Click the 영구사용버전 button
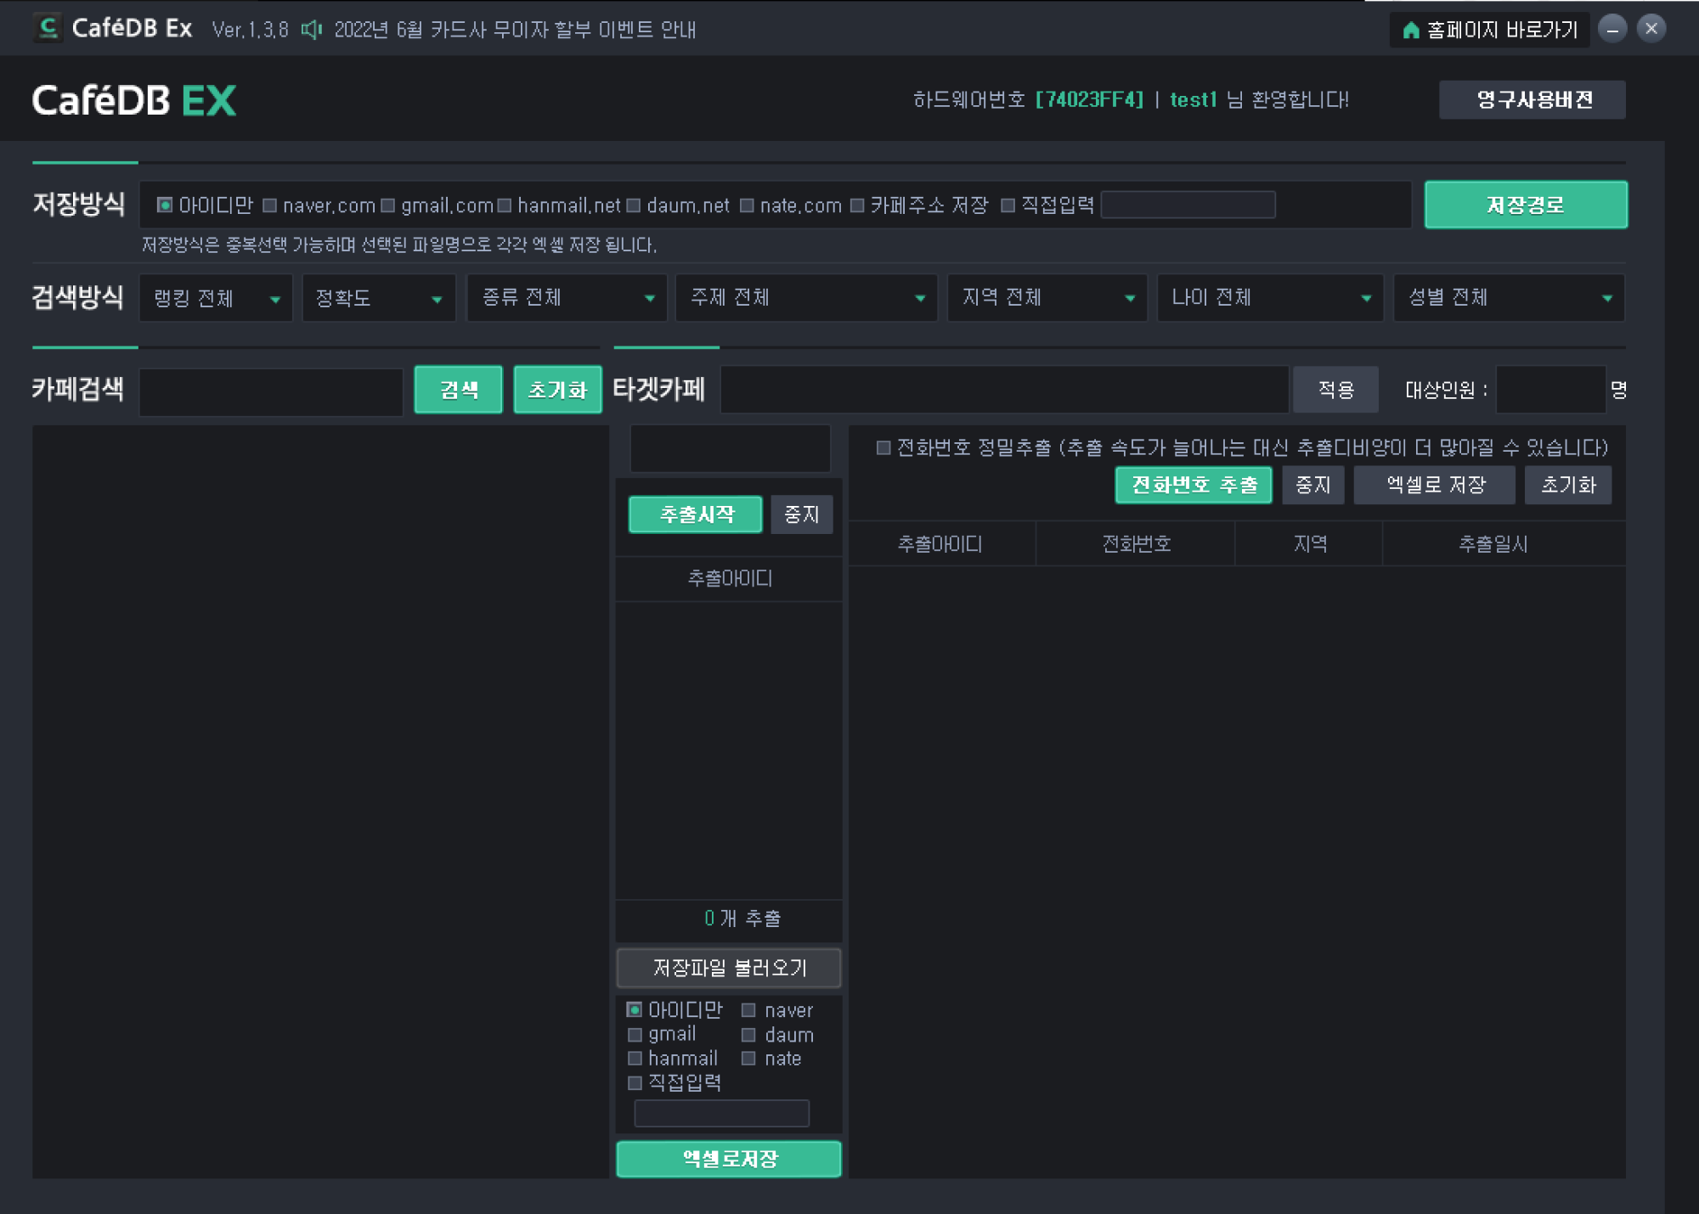Image resolution: width=1699 pixels, height=1214 pixels. (x=1532, y=99)
